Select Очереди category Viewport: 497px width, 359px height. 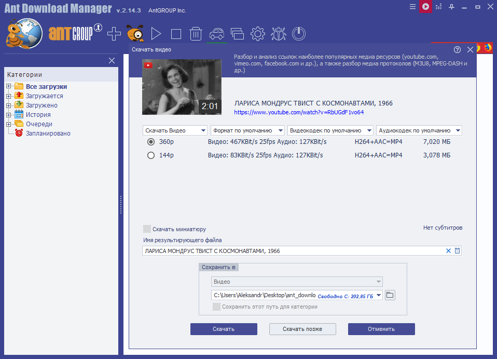[39, 124]
